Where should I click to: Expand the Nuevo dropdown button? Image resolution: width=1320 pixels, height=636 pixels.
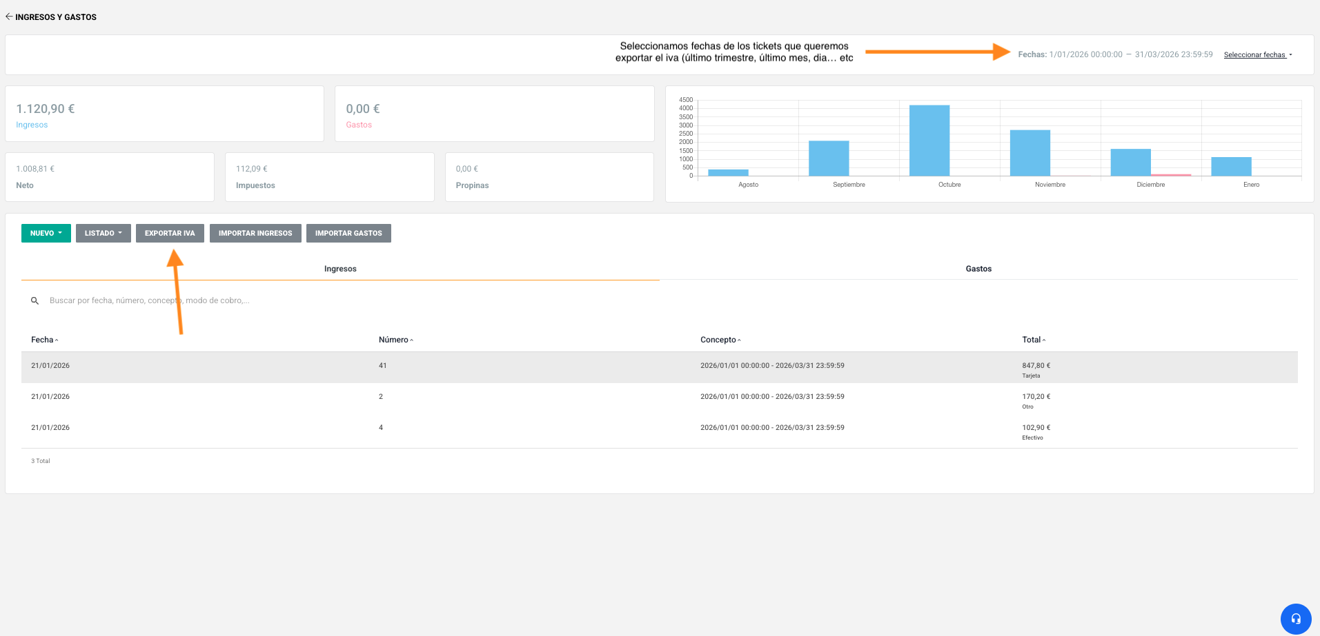pos(46,234)
